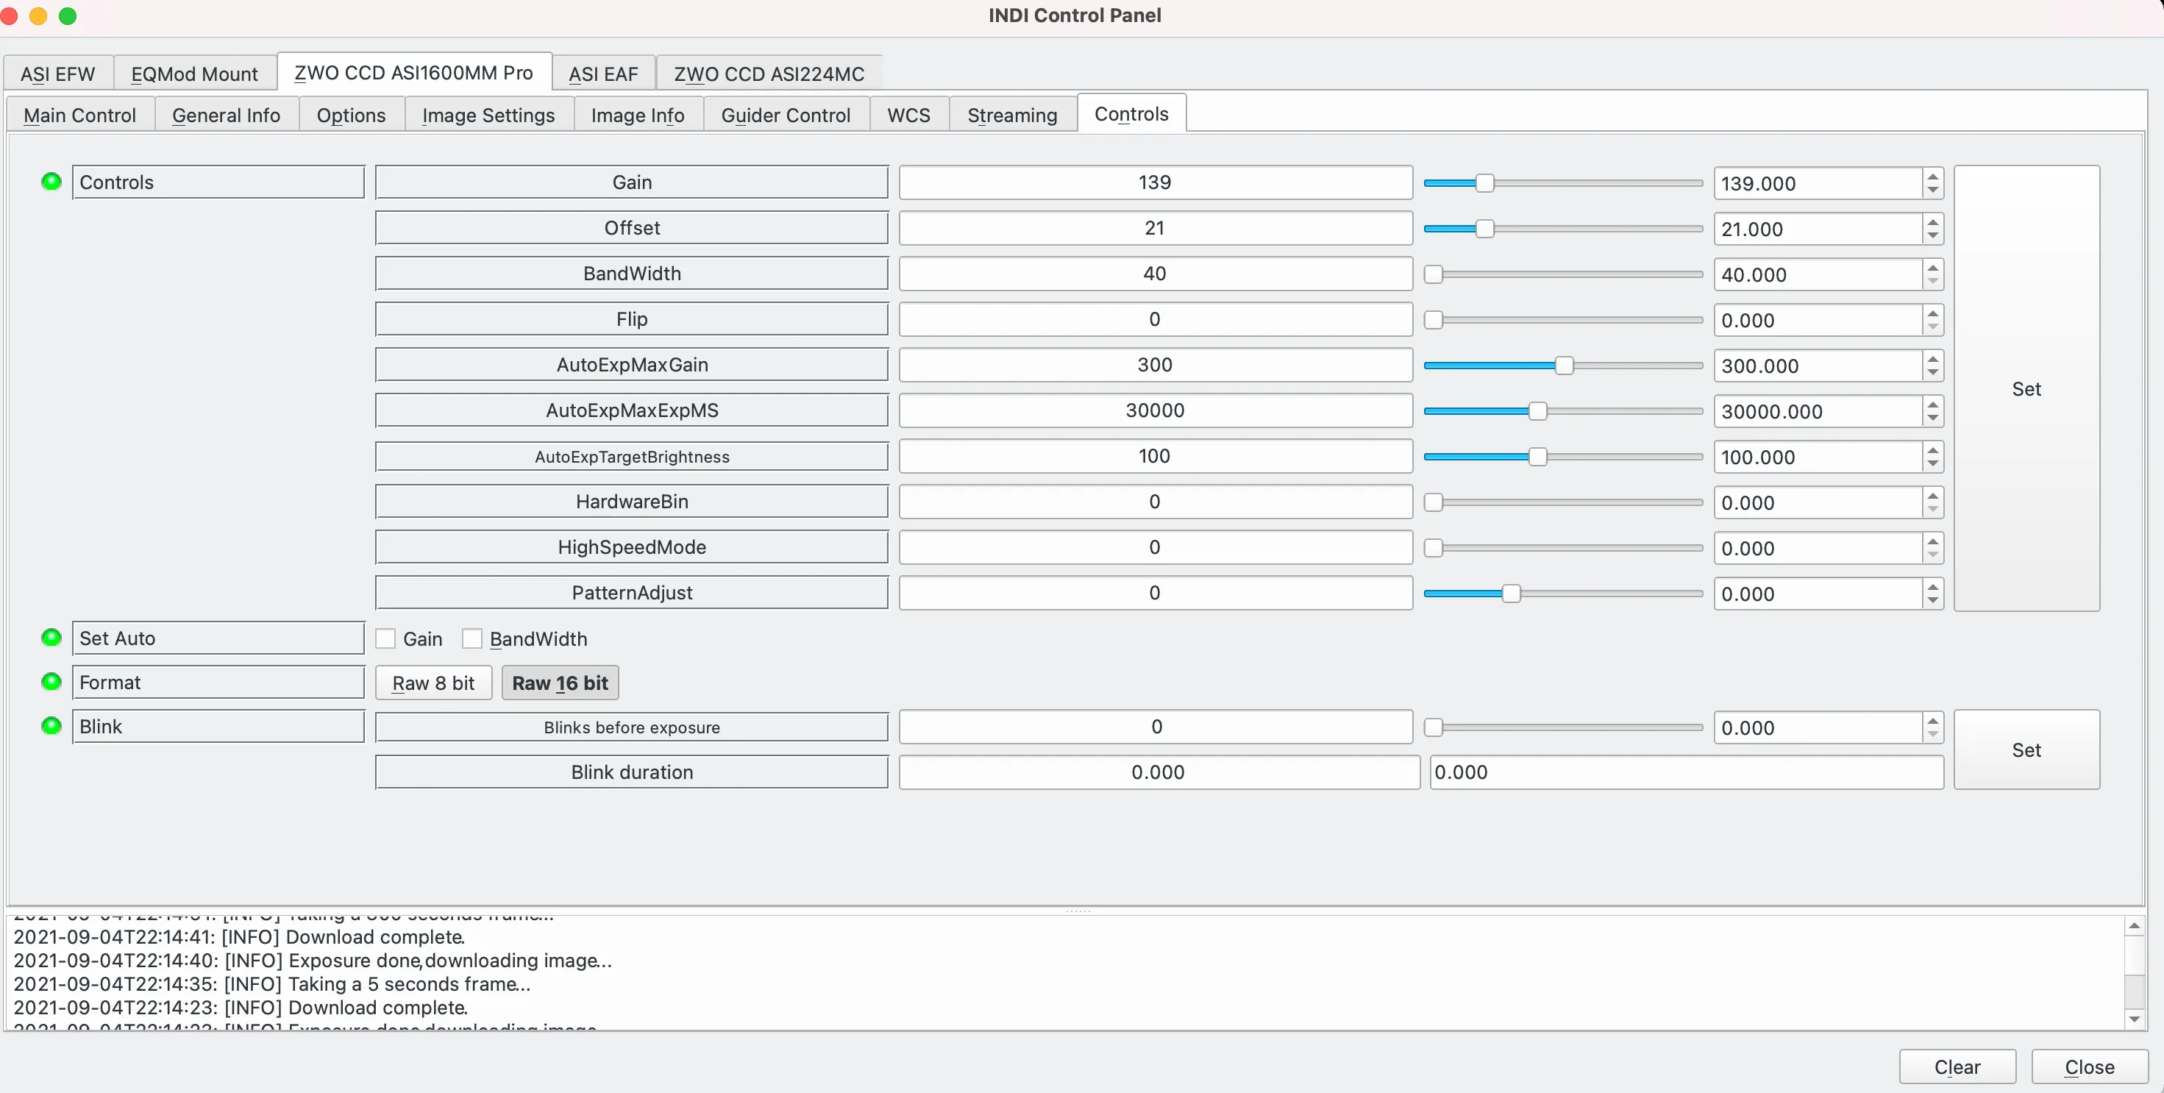
Task: Open the General Info tab
Action: point(226,115)
